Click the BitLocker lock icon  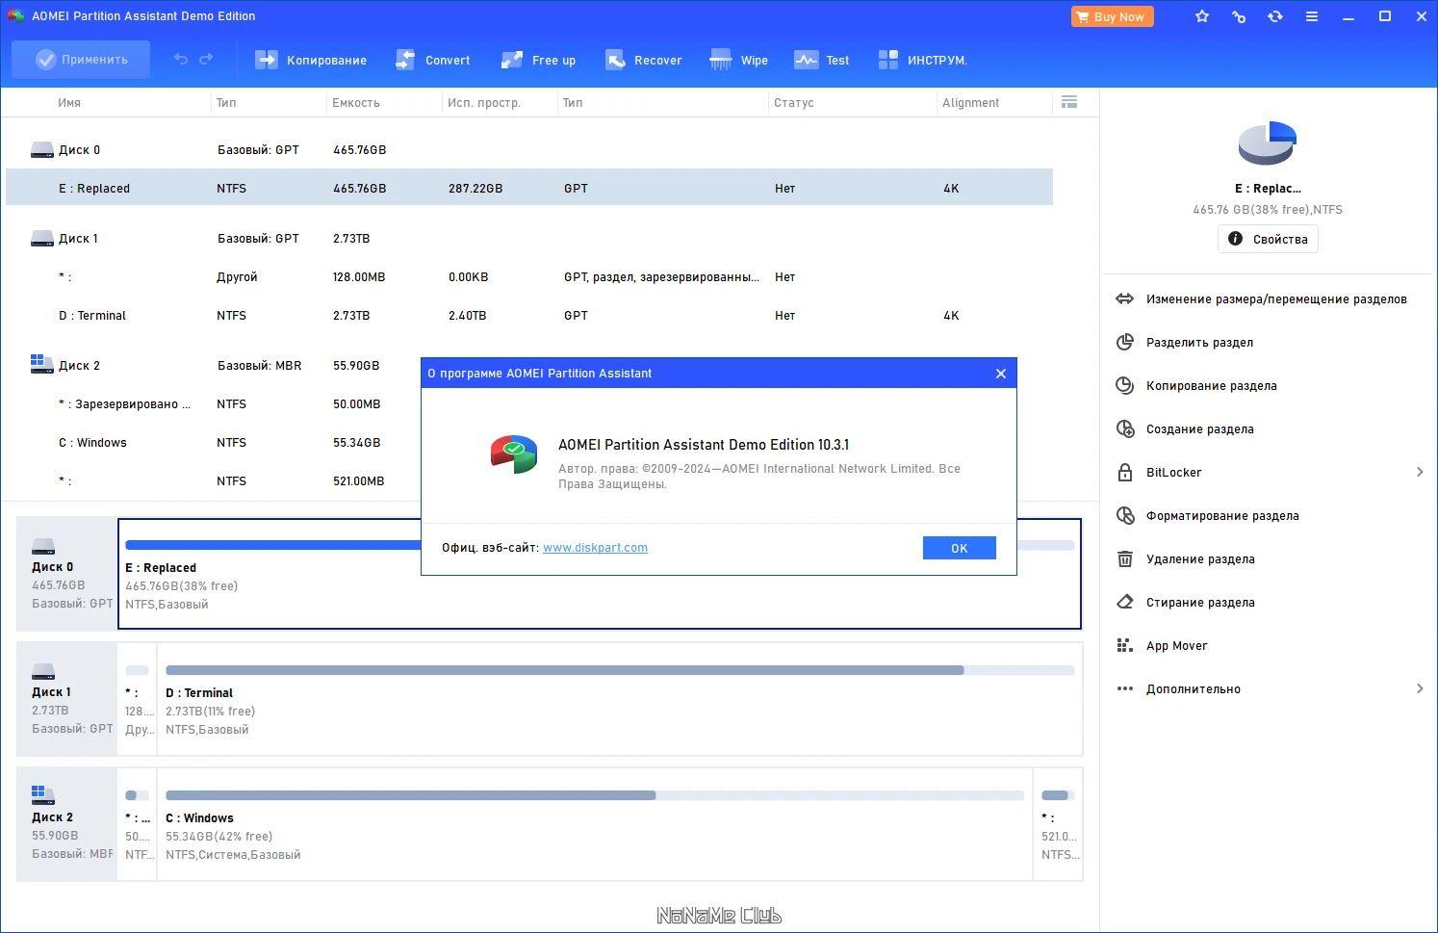[1124, 472]
